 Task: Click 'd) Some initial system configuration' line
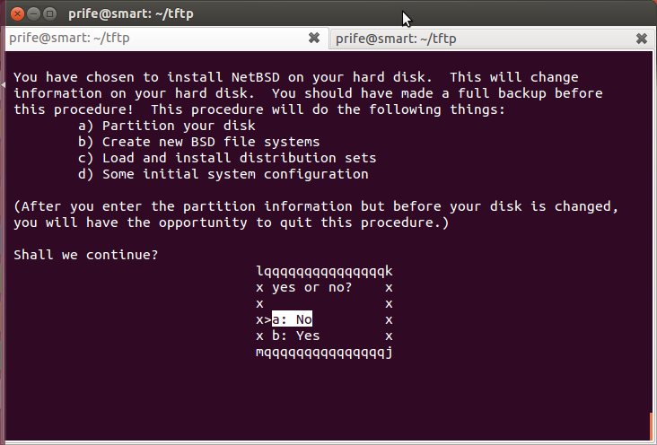tap(223, 174)
